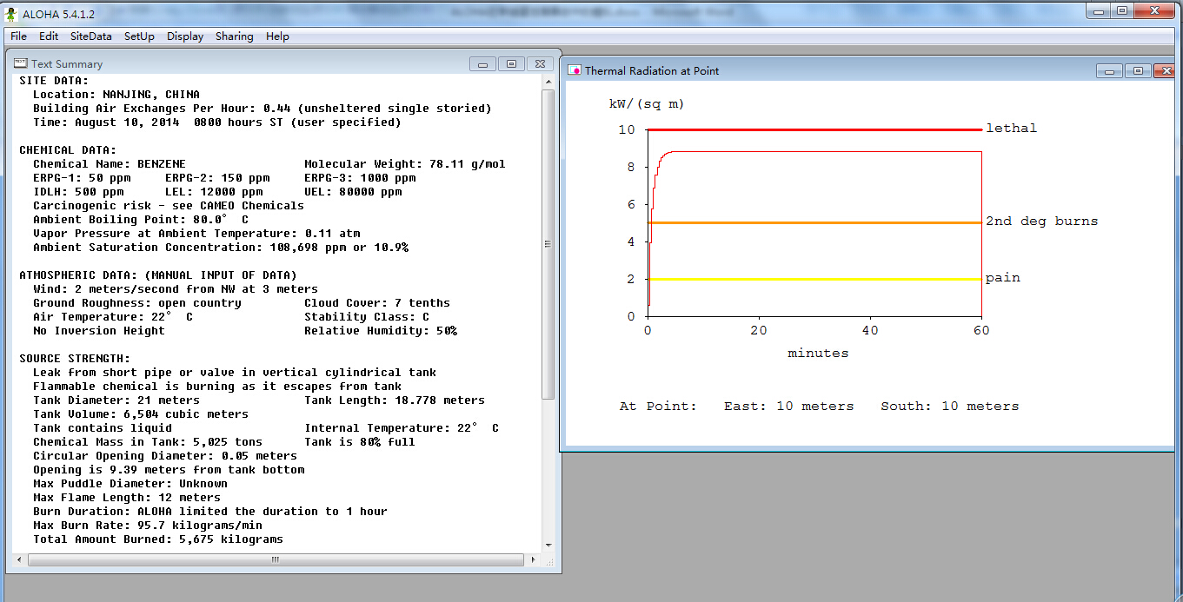Click Text Summary scroll up arrow
The image size is (1183, 602).
[548, 81]
